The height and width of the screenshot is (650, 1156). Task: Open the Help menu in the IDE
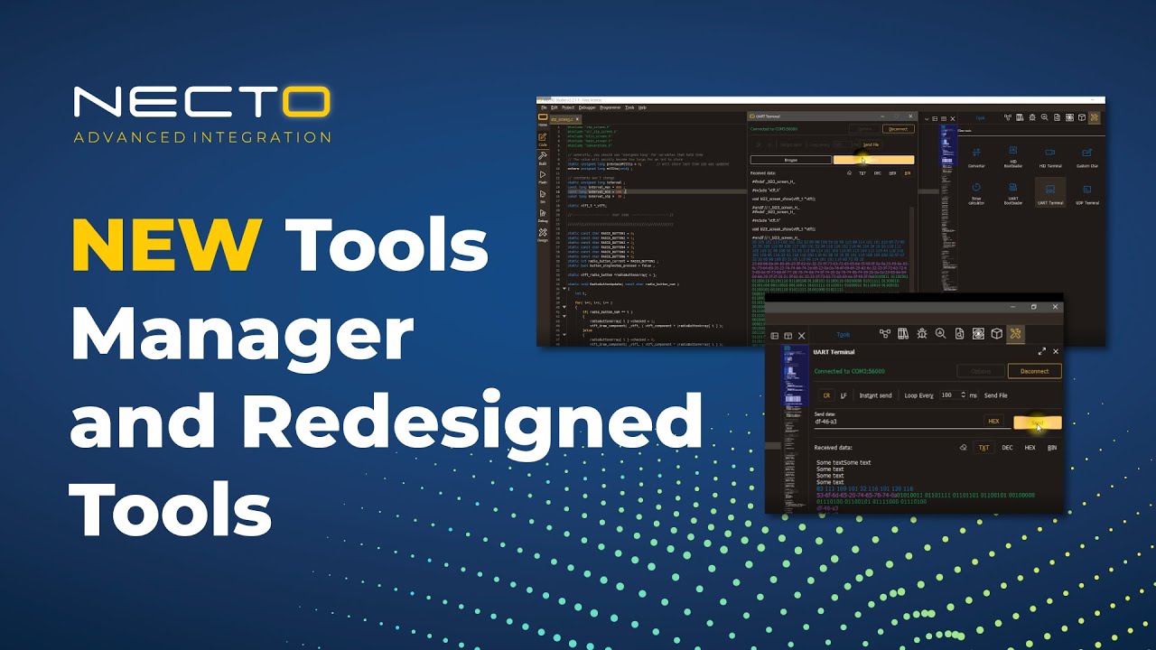[x=642, y=107]
